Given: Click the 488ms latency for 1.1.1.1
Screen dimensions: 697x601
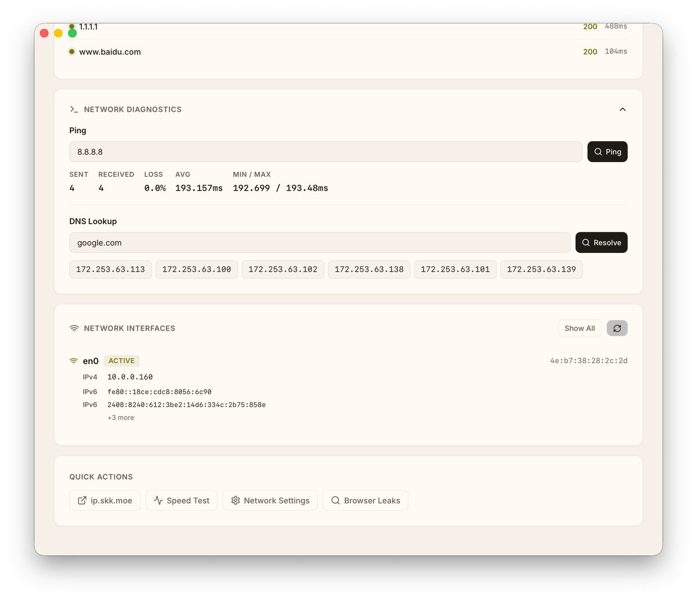Looking at the screenshot, I should pyautogui.click(x=616, y=26).
